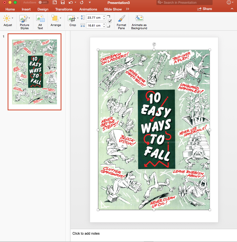Expand the Arrange dropdown arrow
Screen dimensions: 237x242
pyautogui.click(x=60, y=18)
